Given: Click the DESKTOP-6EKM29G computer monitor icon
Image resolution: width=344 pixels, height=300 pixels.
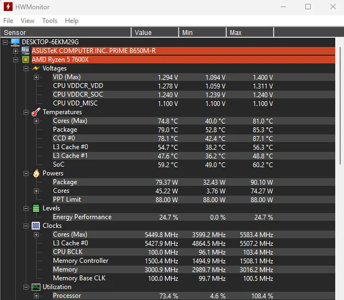Looking at the screenshot, I should click(15, 42).
